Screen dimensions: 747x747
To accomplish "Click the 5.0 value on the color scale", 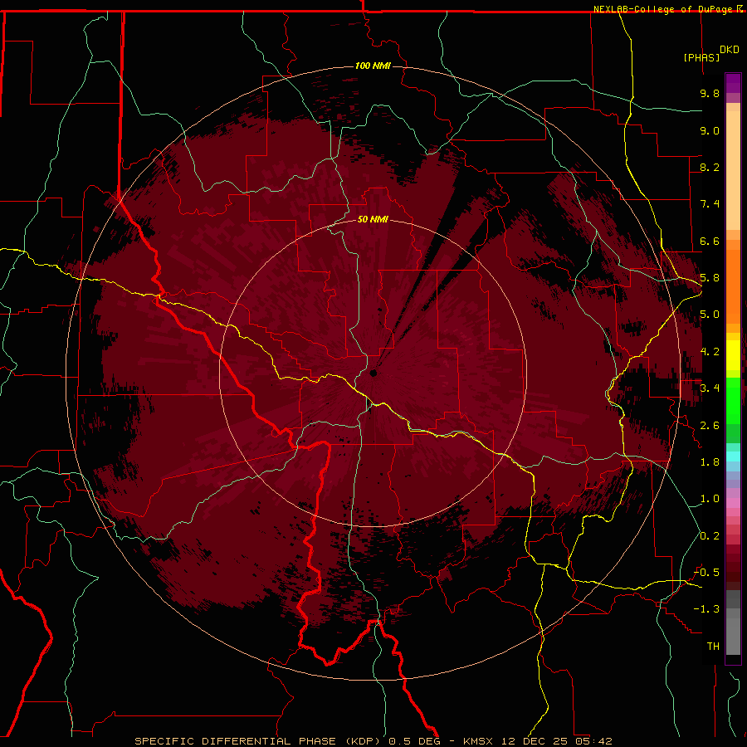I will (x=710, y=315).
